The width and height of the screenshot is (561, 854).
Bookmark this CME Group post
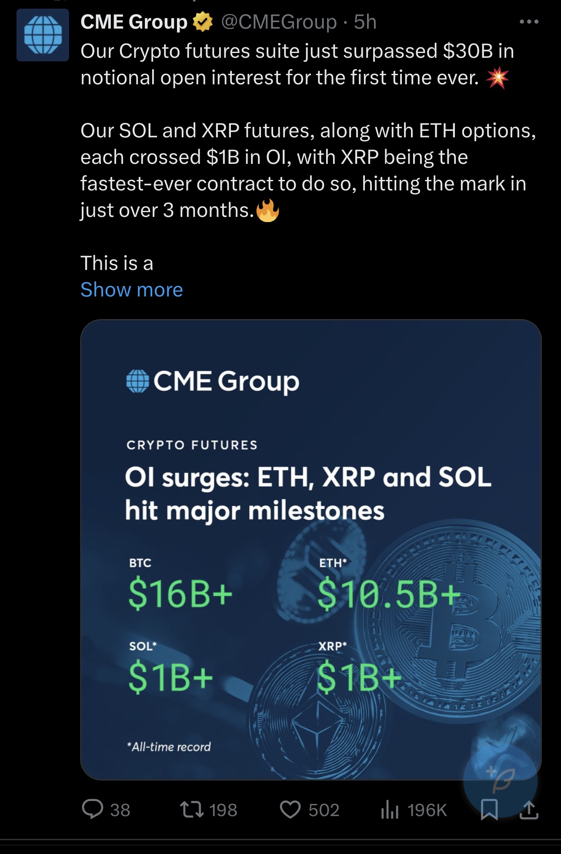click(489, 809)
